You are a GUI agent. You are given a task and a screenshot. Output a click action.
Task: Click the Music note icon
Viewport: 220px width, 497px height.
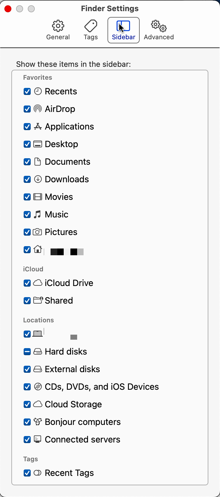tap(38, 214)
